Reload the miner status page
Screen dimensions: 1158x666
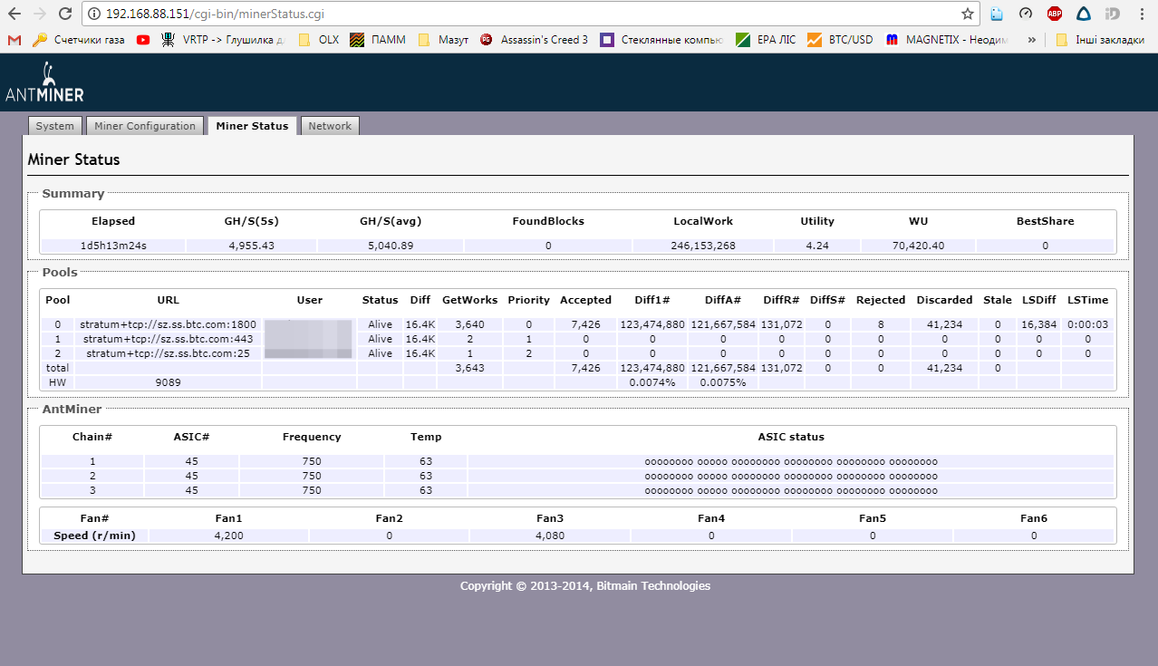[x=64, y=14]
